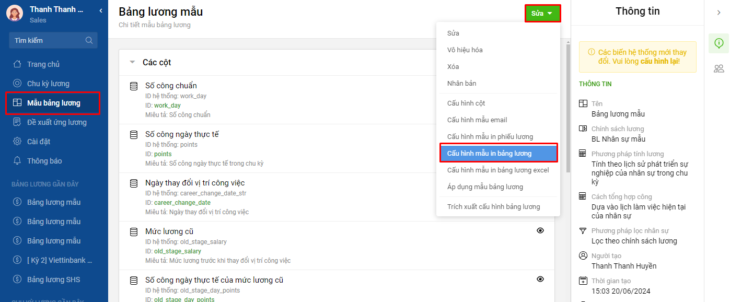Select Cấu hình mẫu in bảng lương
The image size is (730, 302).
[x=499, y=153]
